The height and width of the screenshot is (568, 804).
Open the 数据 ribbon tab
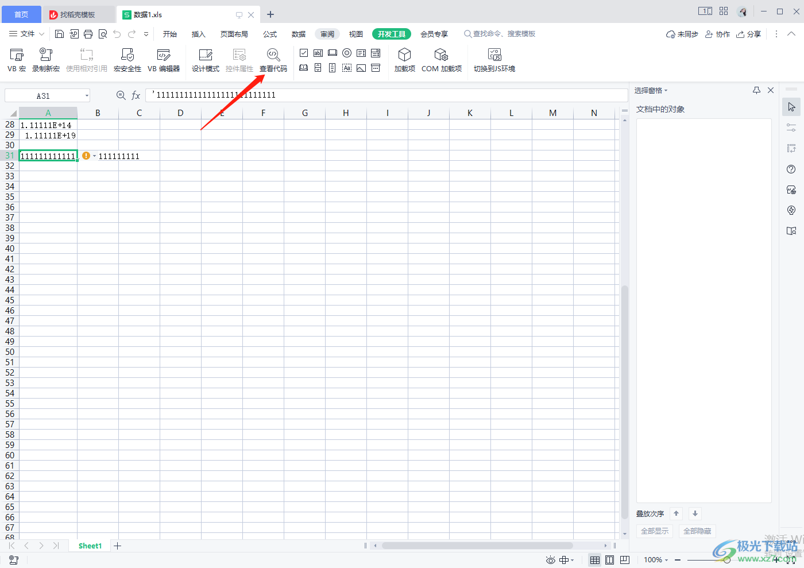click(x=299, y=34)
